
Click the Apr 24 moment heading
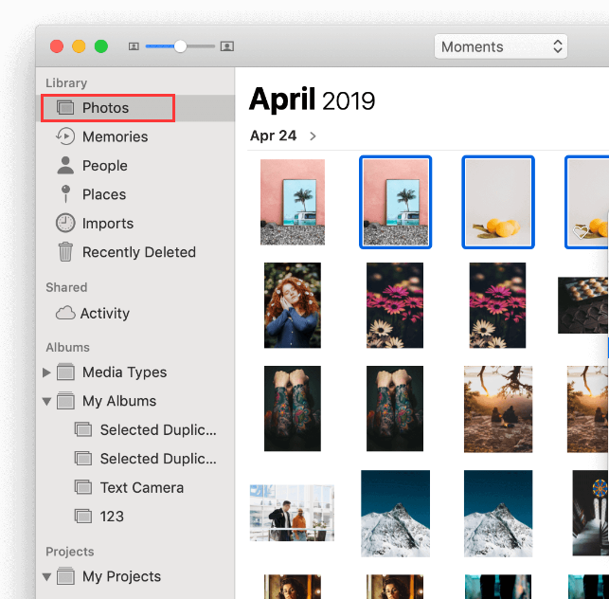(273, 136)
